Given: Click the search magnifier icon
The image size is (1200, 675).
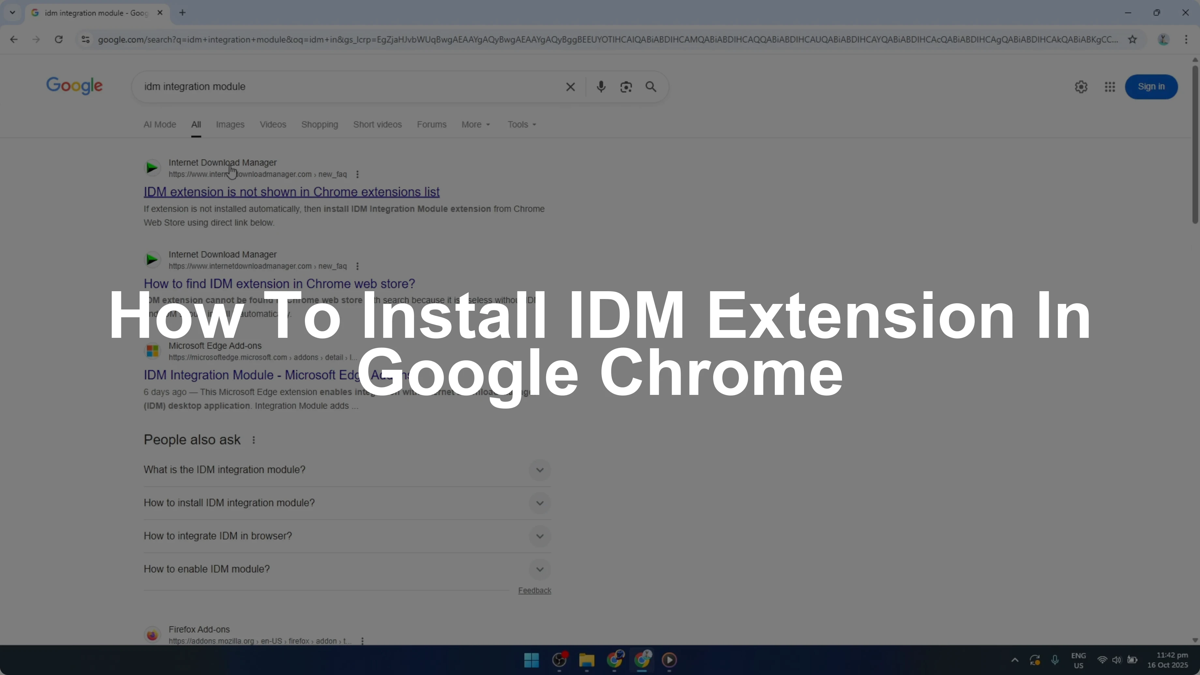Looking at the screenshot, I should pyautogui.click(x=651, y=87).
